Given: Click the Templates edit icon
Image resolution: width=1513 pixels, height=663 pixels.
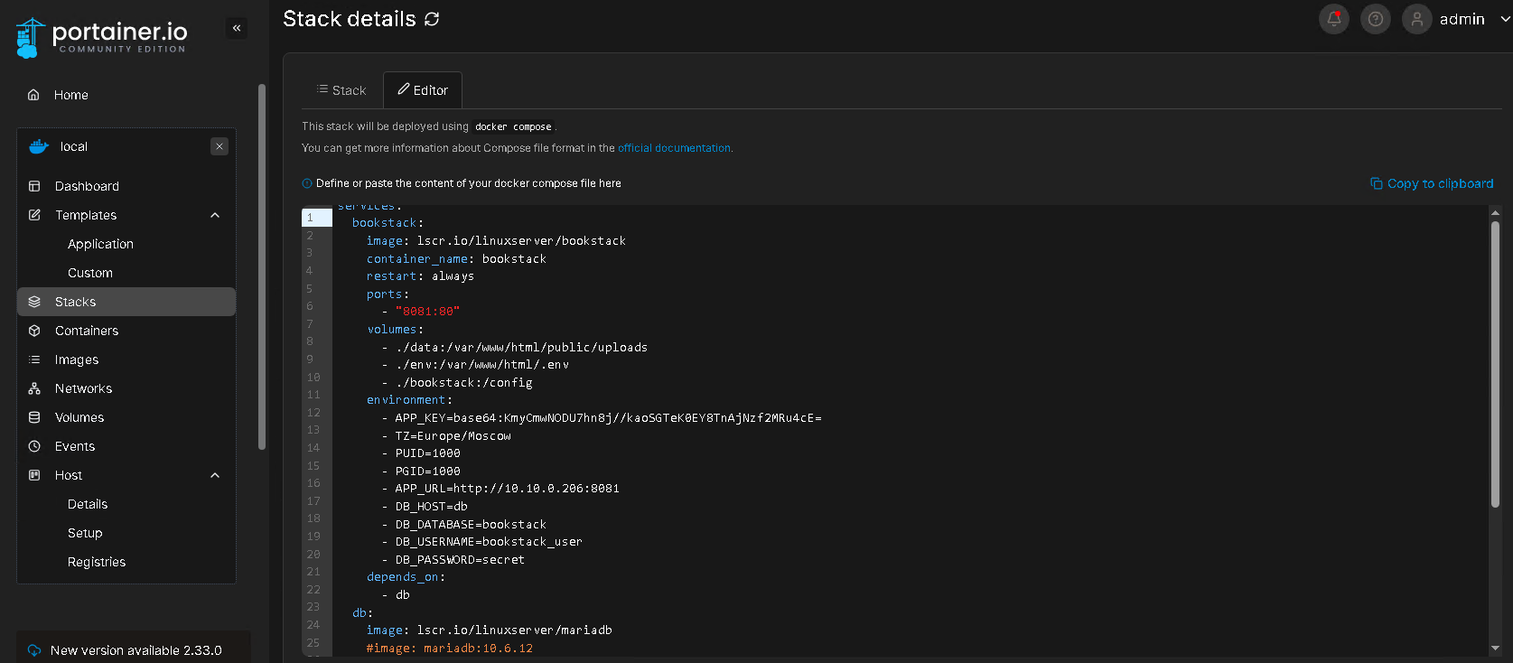Looking at the screenshot, I should pyautogui.click(x=34, y=215).
